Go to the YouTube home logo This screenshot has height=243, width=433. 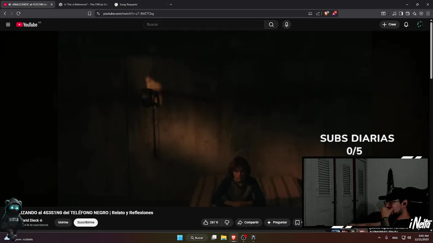coord(27,25)
